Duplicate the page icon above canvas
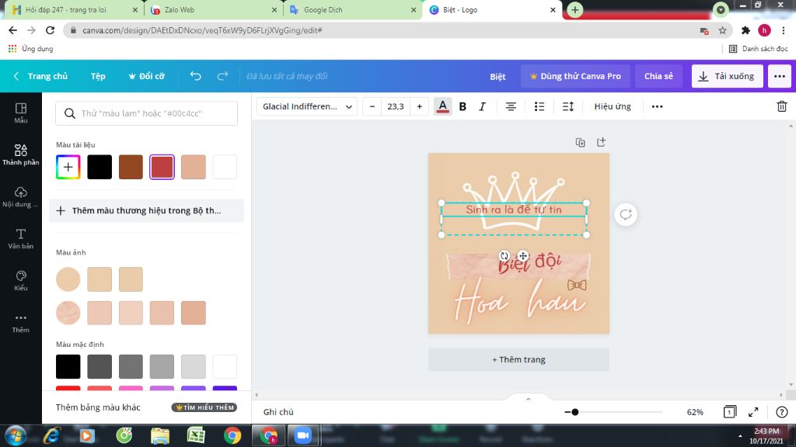 [x=580, y=143]
